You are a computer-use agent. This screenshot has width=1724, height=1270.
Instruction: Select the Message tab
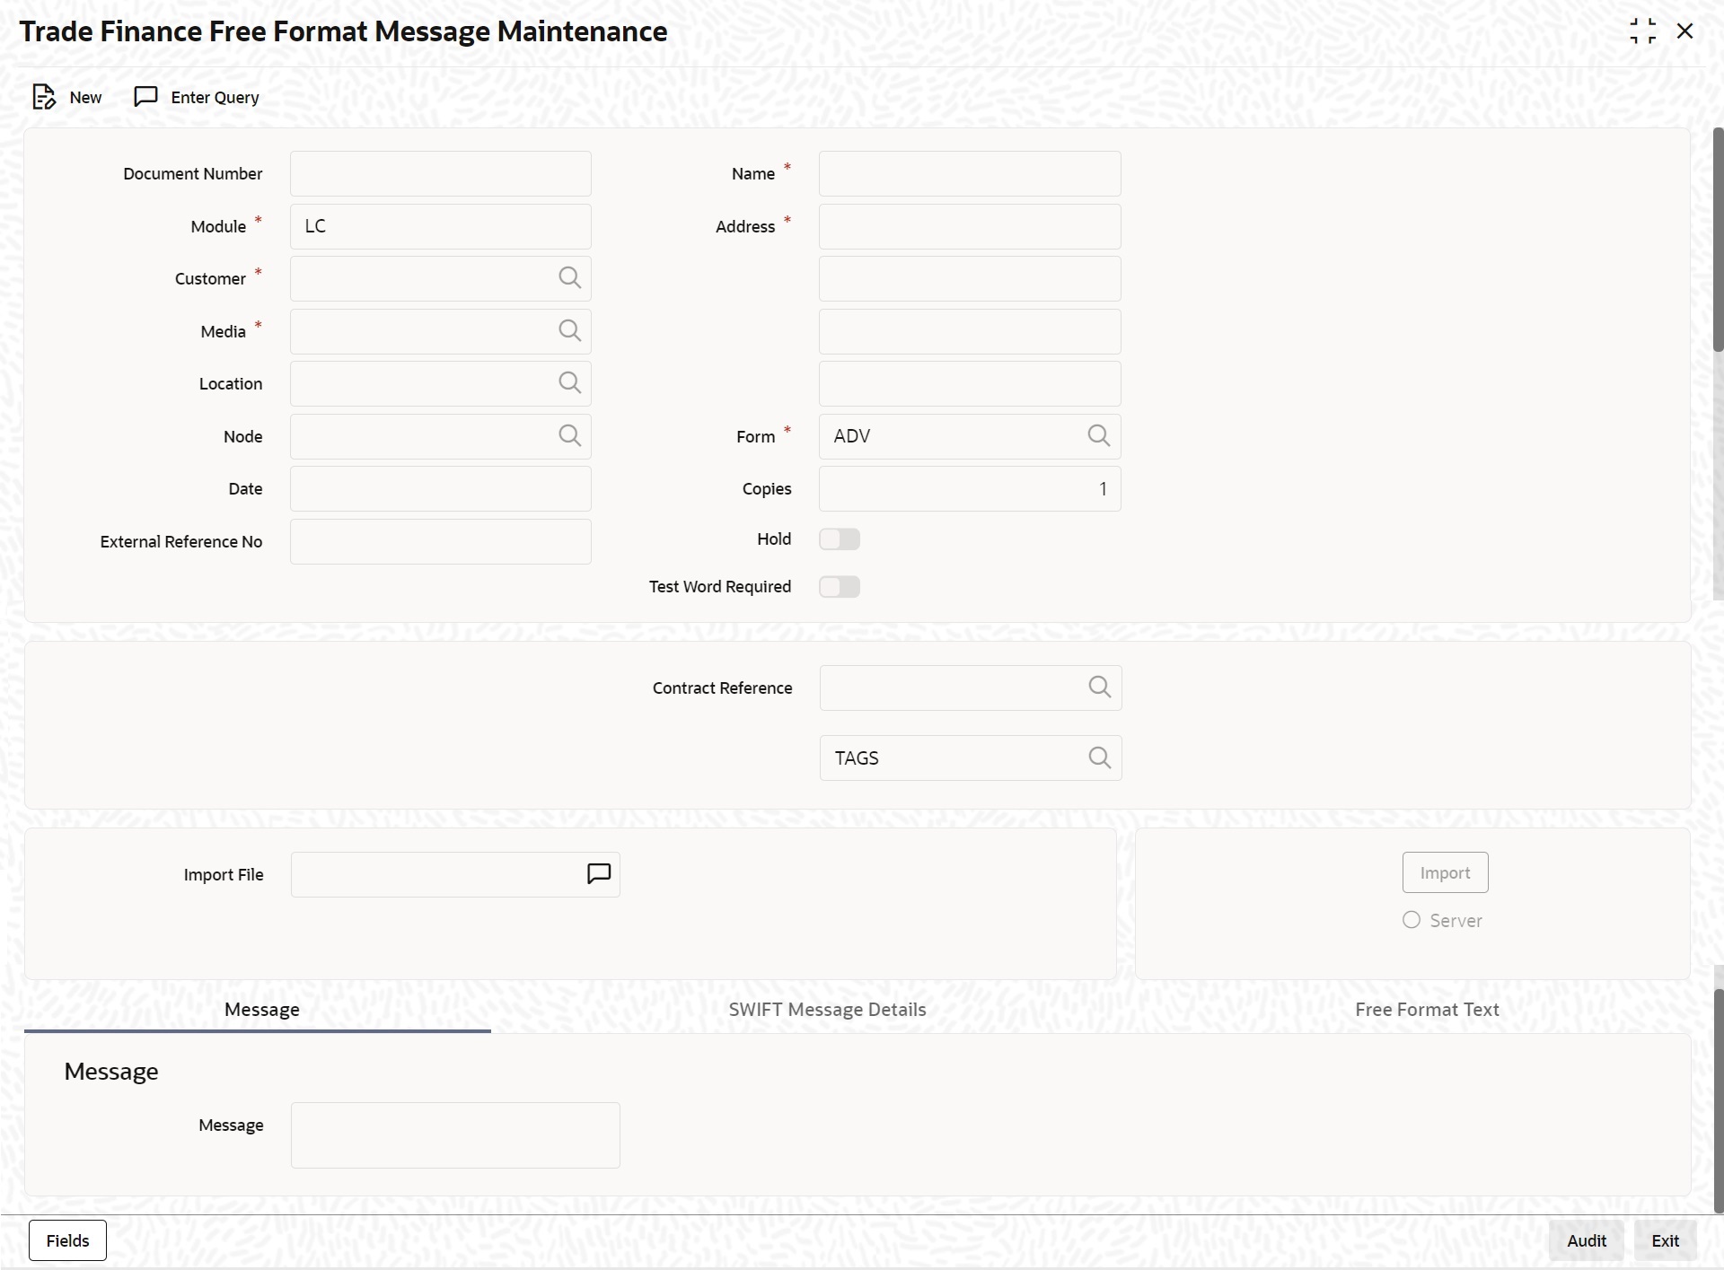[262, 1009]
